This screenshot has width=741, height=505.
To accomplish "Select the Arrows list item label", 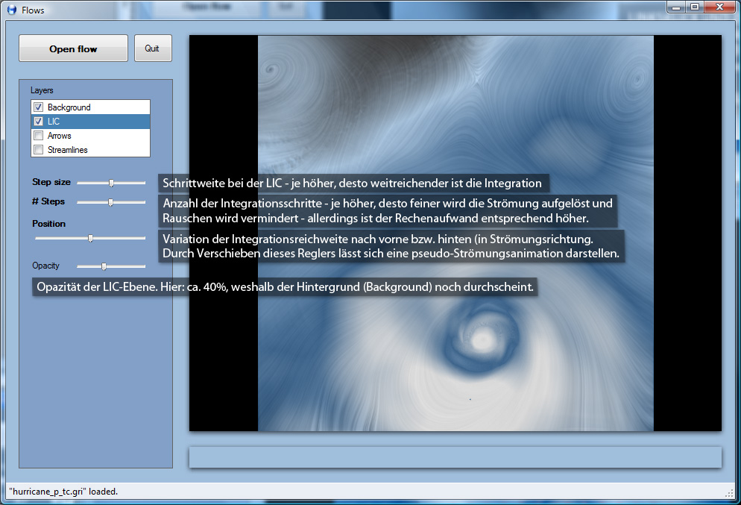I will (x=60, y=136).
